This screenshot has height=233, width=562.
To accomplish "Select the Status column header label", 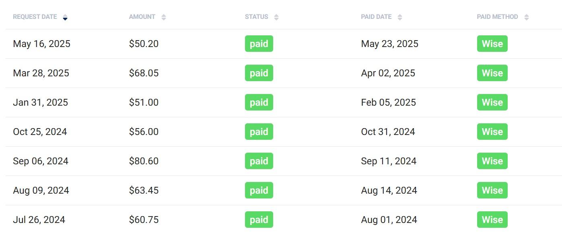I will click(257, 17).
